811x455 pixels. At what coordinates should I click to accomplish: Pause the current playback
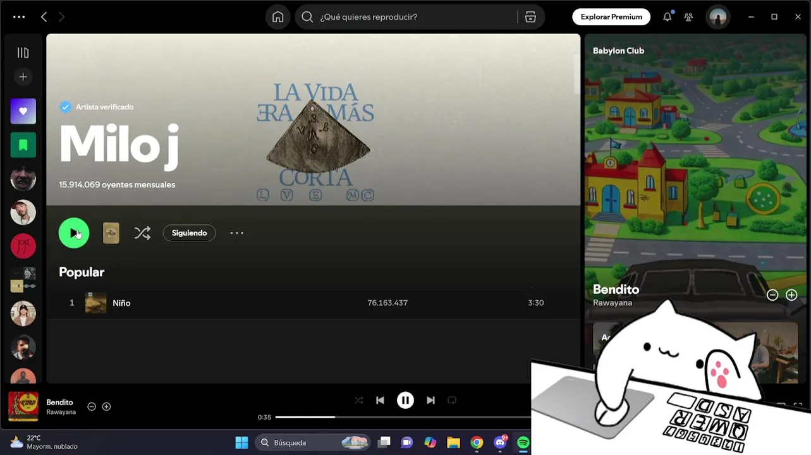coord(405,400)
